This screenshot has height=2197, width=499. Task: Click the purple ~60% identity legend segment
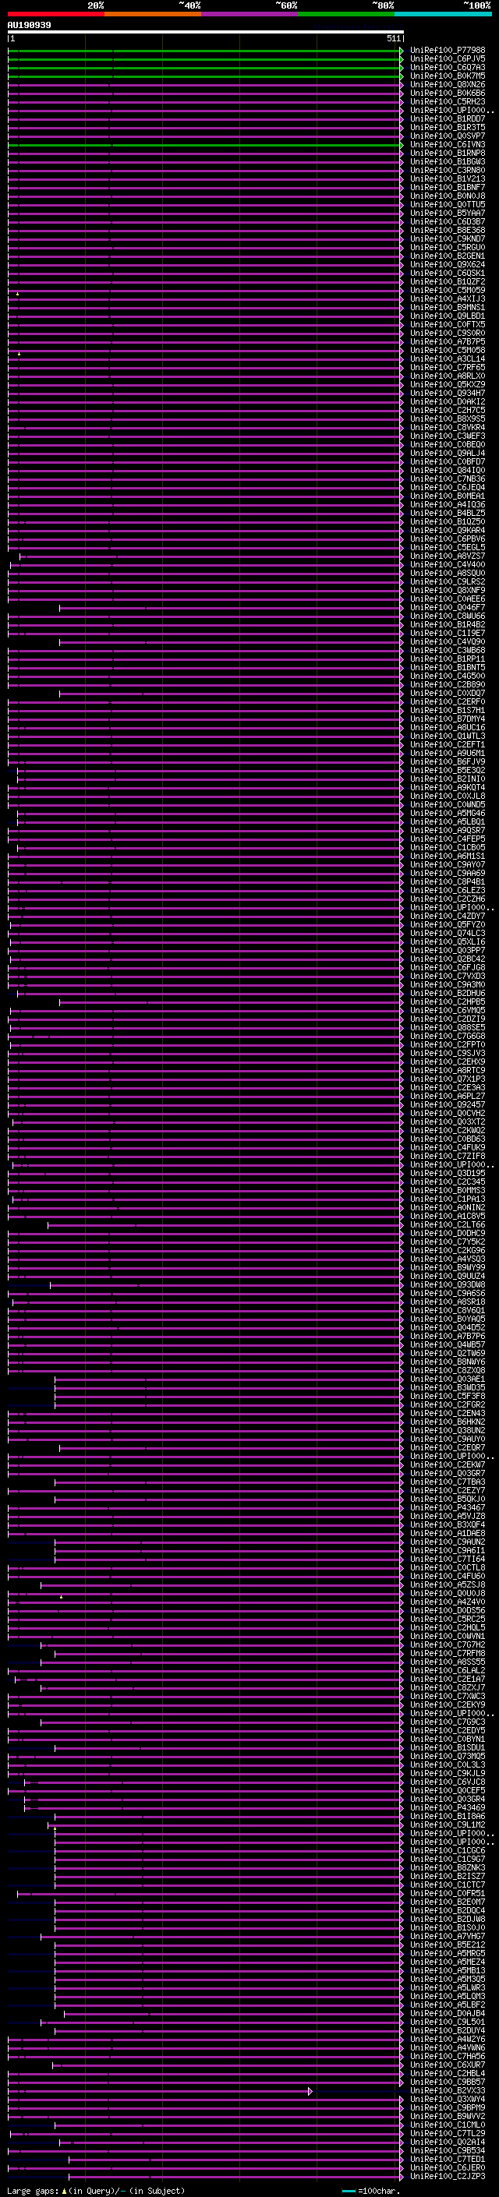pos(249,14)
